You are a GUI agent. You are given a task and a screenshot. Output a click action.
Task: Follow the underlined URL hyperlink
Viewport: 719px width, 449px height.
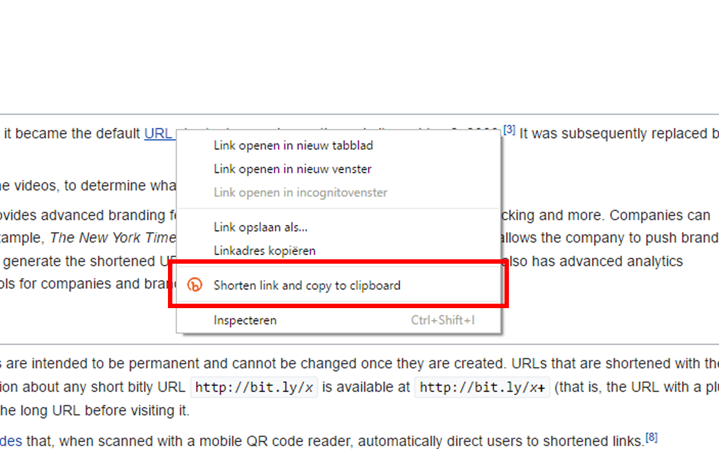click(x=160, y=134)
